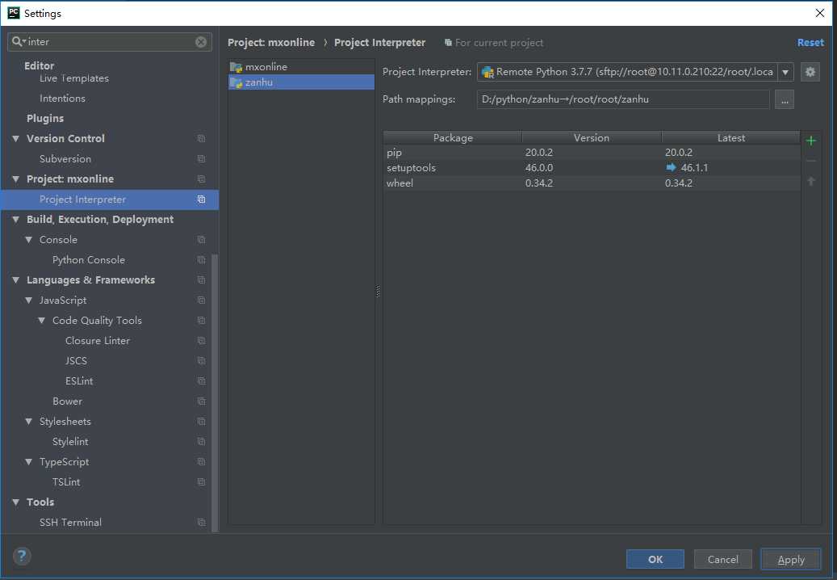
Task: Collapse the JavaScript tree node
Action: click(x=29, y=301)
